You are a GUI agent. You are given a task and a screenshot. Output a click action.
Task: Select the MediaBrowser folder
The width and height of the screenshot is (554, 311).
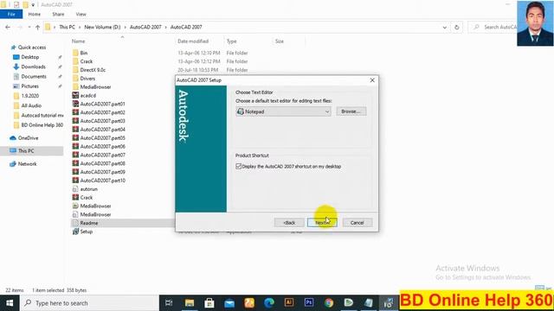pos(95,86)
